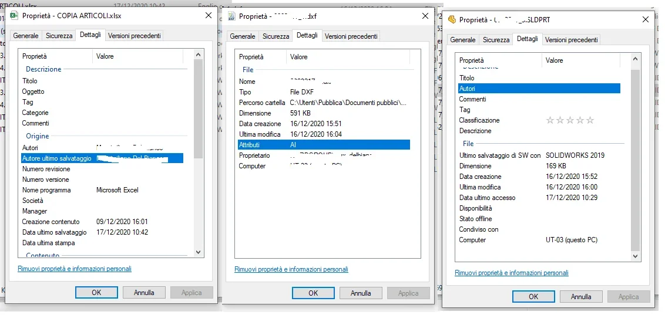Close the DXF properties dialog
The width and height of the screenshot is (665, 315).
425,16
